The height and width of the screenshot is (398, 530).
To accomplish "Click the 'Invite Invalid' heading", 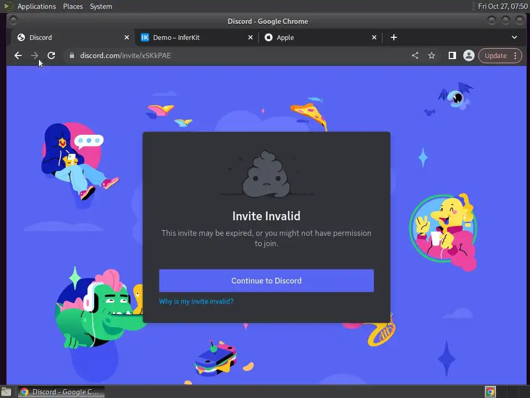I will pyautogui.click(x=267, y=216).
